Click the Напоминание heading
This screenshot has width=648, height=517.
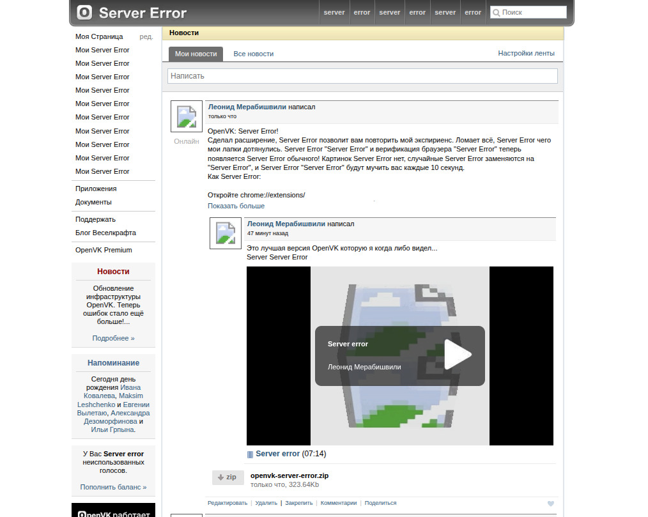pos(113,363)
